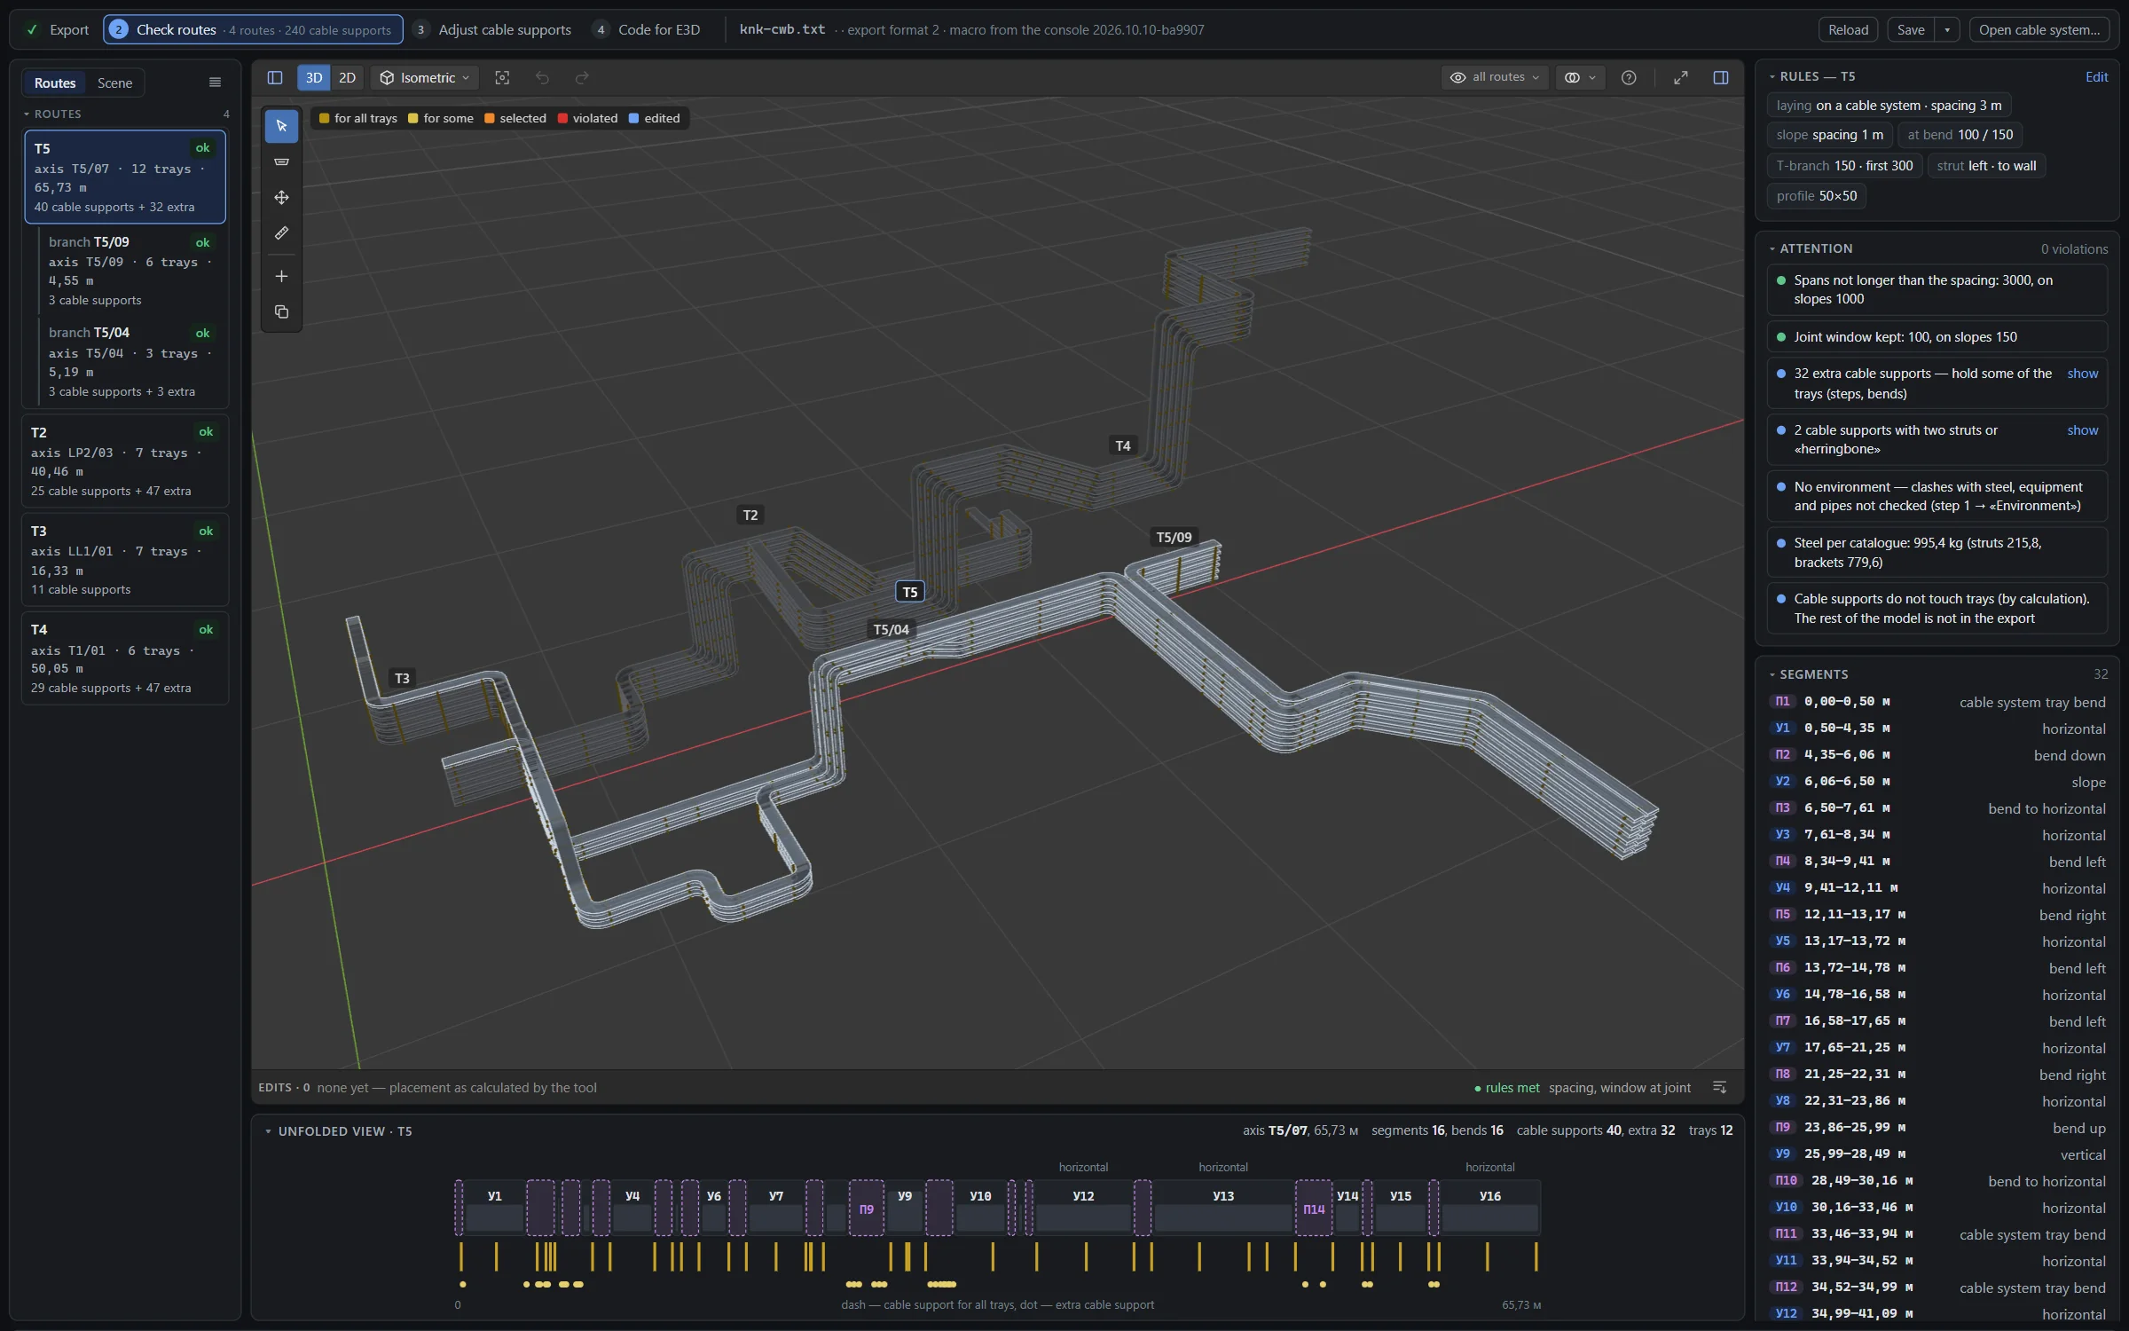Select the cable support tool icon
The image size is (2129, 1331).
point(281,161)
